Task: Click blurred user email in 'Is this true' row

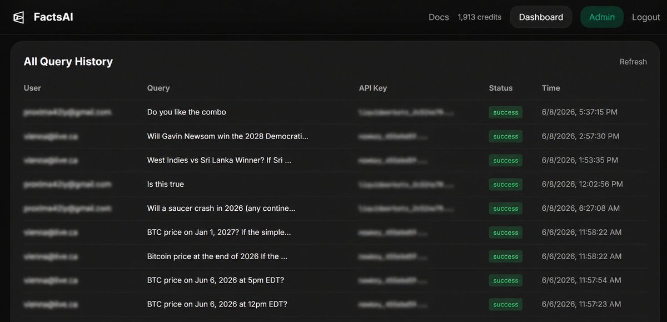Action: 67,184
